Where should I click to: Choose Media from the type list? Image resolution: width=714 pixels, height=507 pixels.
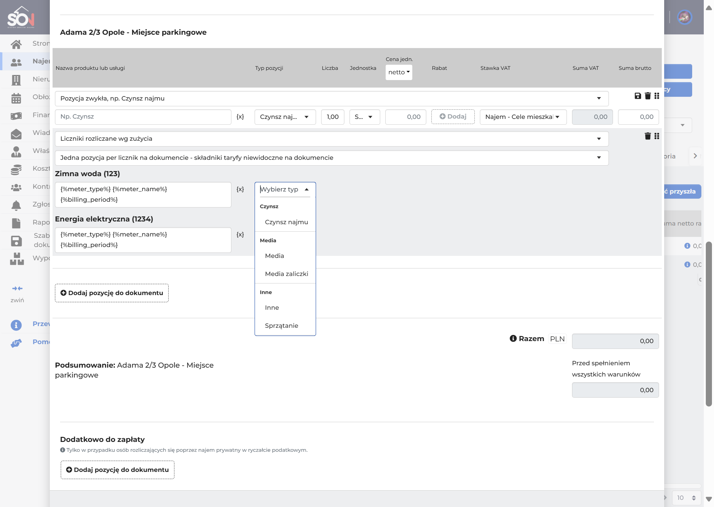[285, 256]
